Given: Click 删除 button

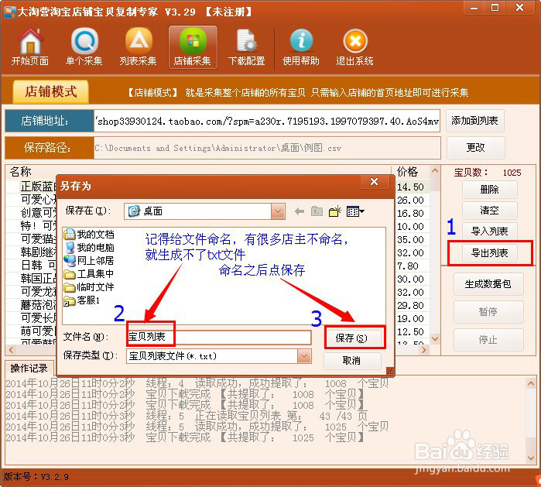Looking at the screenshot, I should [490, 190].
